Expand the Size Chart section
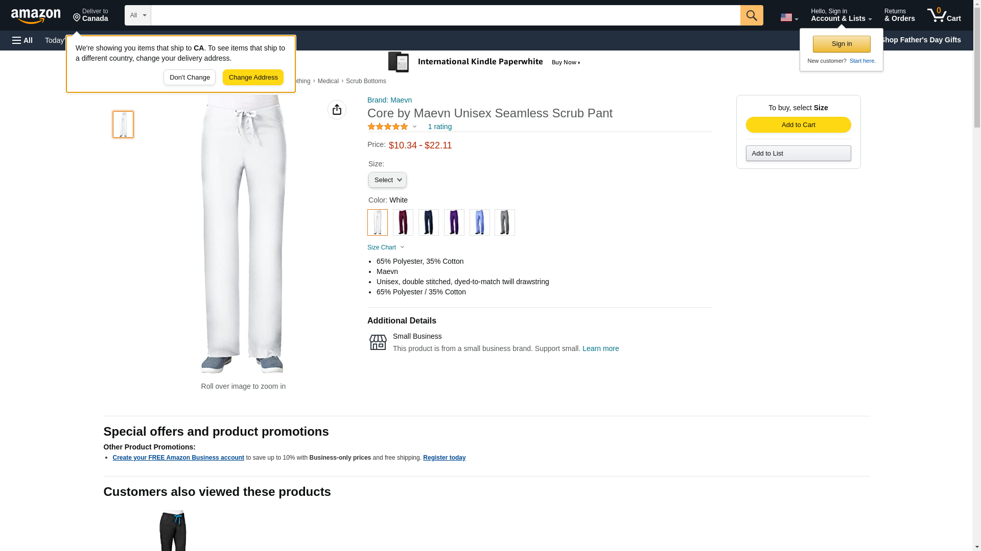 (386, 247)
